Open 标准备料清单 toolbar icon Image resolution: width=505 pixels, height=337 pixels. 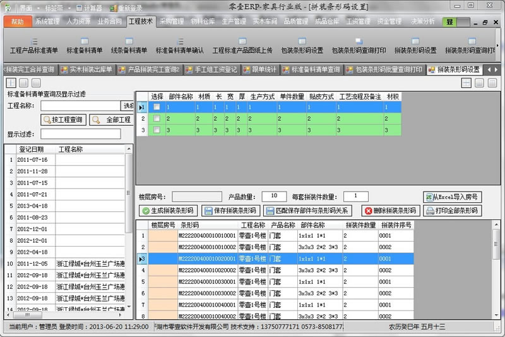coord(85,46)
